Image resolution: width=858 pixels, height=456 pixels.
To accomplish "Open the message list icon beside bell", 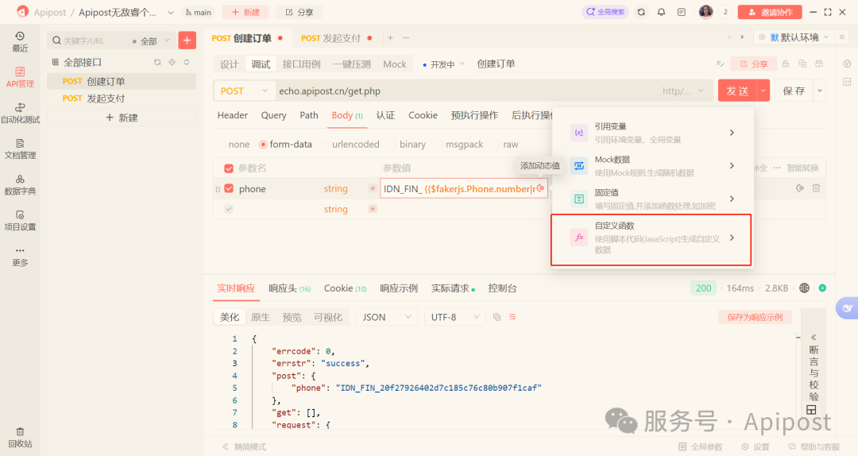I will point(682,12).
